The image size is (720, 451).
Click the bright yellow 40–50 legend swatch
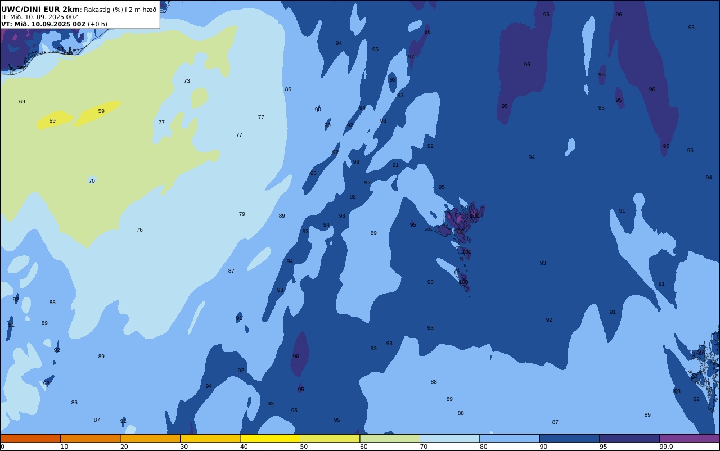click(x=270, y=438)
